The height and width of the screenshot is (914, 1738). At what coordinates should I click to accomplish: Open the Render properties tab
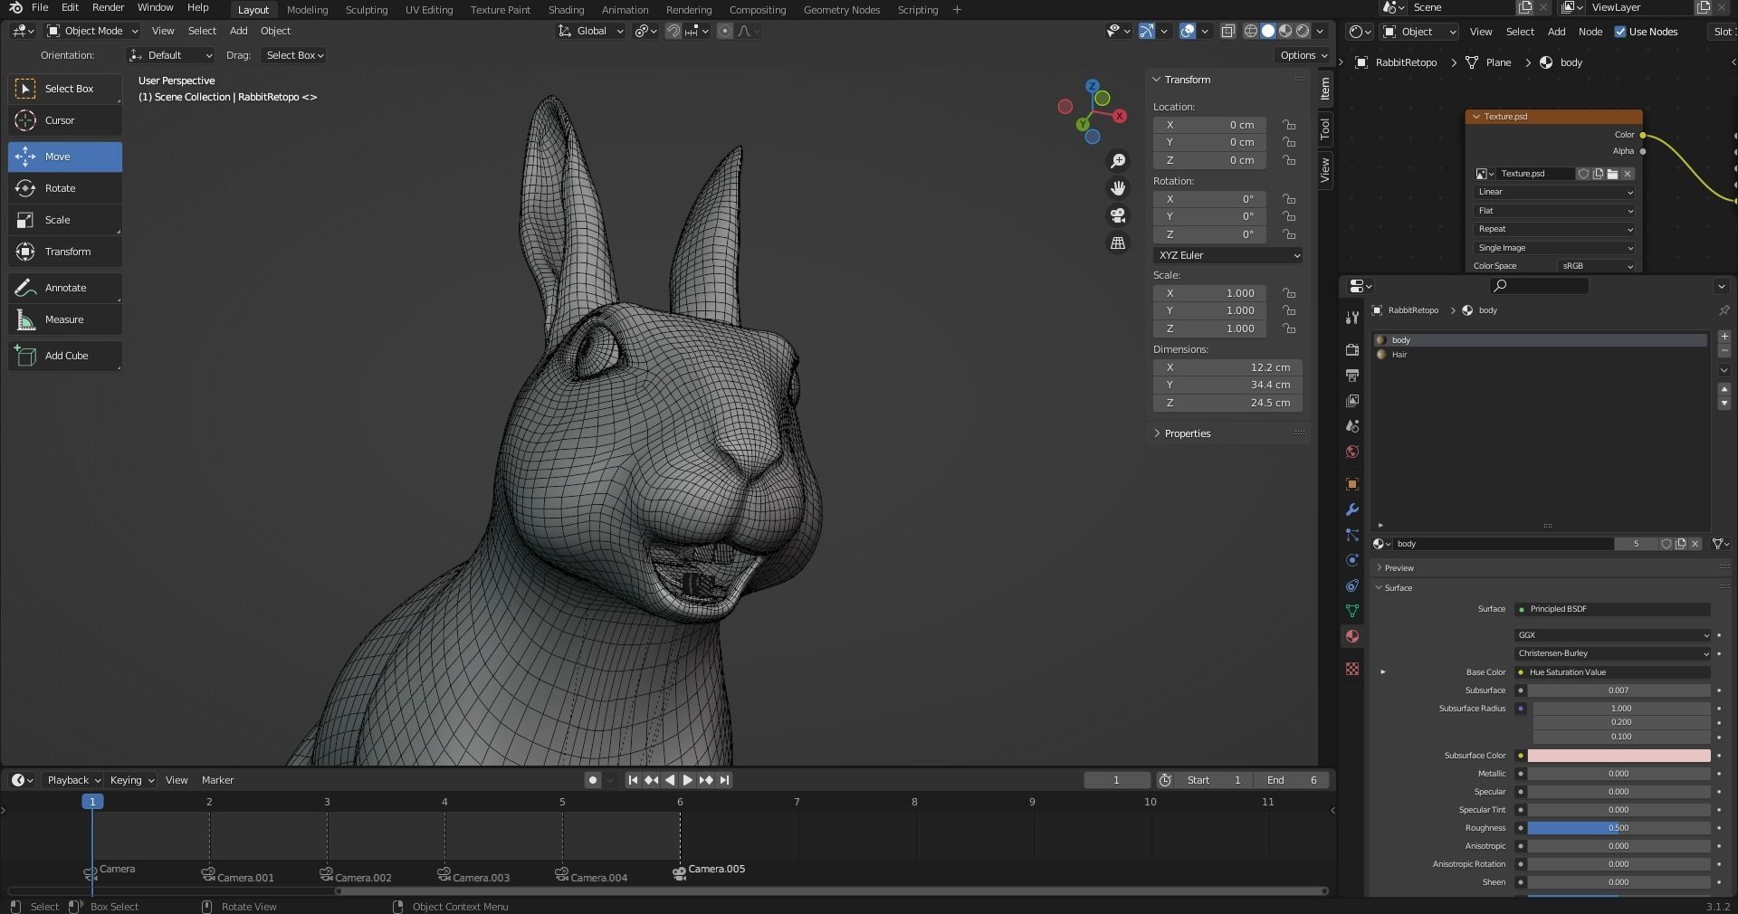1352,350
